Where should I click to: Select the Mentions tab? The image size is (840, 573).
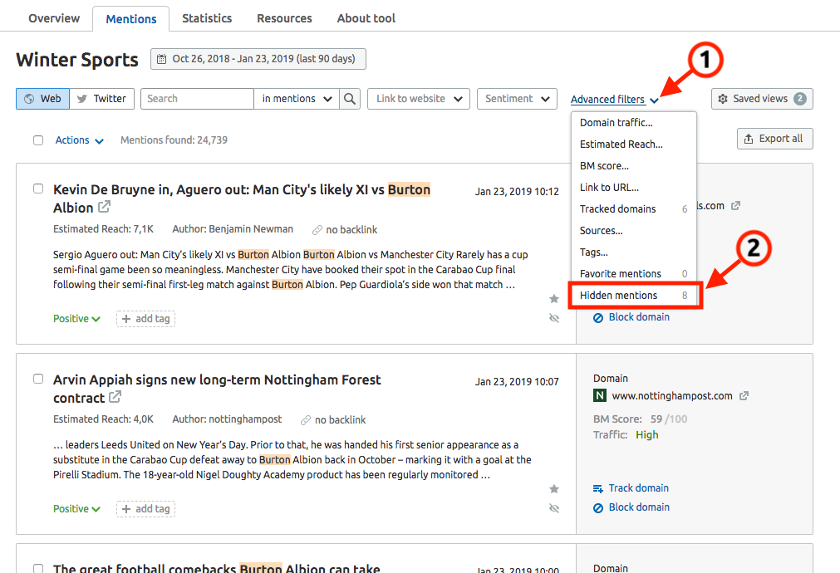[x=131, y=19]
